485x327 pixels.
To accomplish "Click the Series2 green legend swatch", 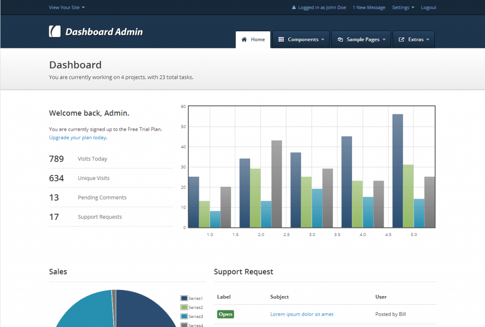I will click(184, 307).
